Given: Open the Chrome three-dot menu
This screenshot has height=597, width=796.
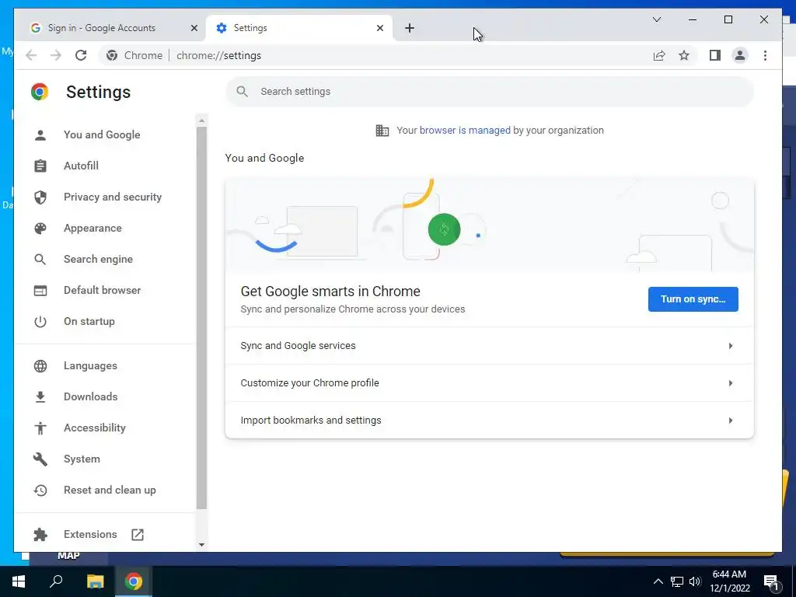Looking at the screenshot, I should pos(765,55).
